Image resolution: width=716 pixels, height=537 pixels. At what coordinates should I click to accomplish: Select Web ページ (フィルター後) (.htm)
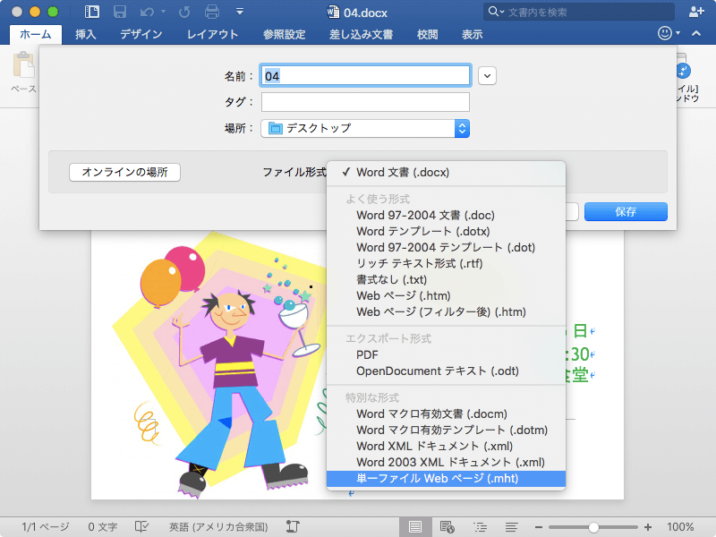coord(446,311)
